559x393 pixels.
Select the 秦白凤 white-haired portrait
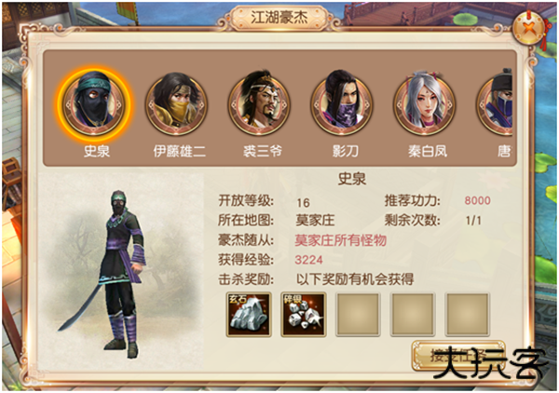click(425, 104)
